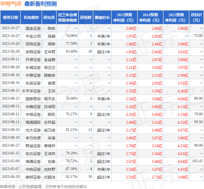Select the 2024预测净利润 header
204x189 pixels.
(150, 18)
